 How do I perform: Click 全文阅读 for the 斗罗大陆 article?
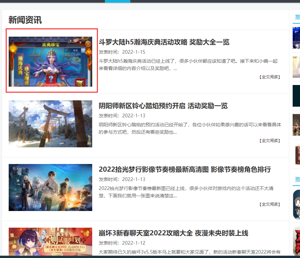point(270,77)
